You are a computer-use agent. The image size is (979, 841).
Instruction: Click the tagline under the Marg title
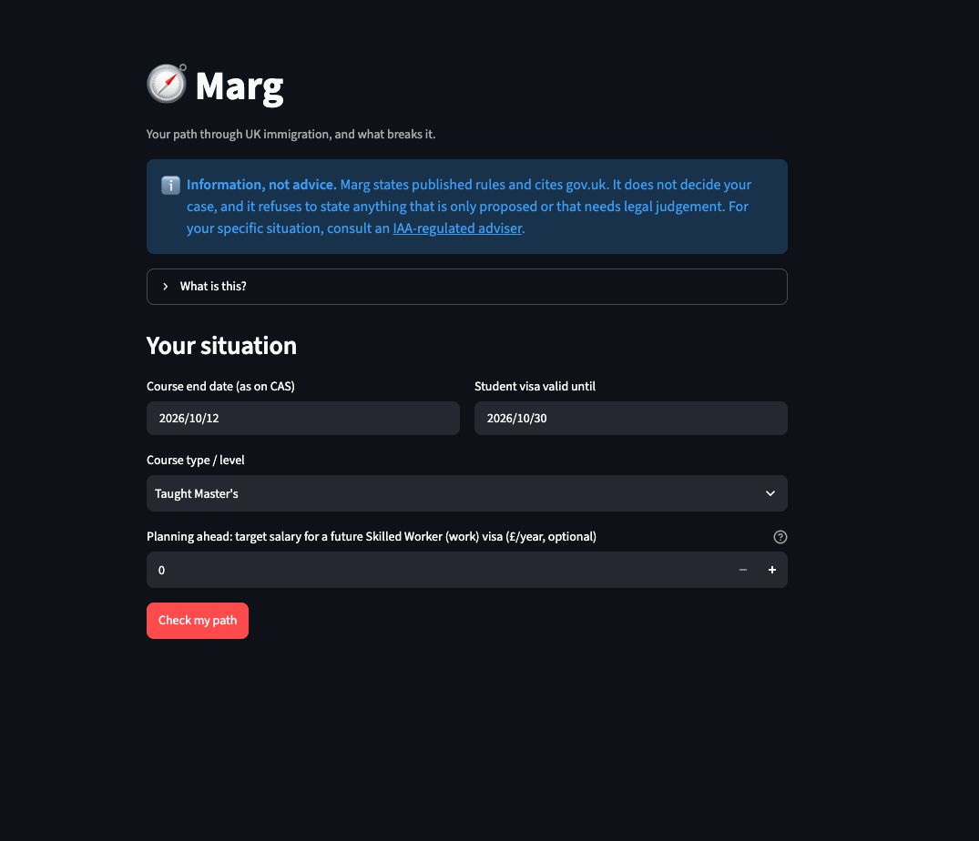click(291, 134)
